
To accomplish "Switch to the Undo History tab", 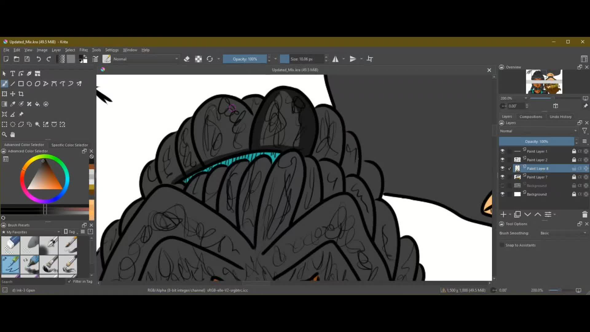I will tap(560, 117).
